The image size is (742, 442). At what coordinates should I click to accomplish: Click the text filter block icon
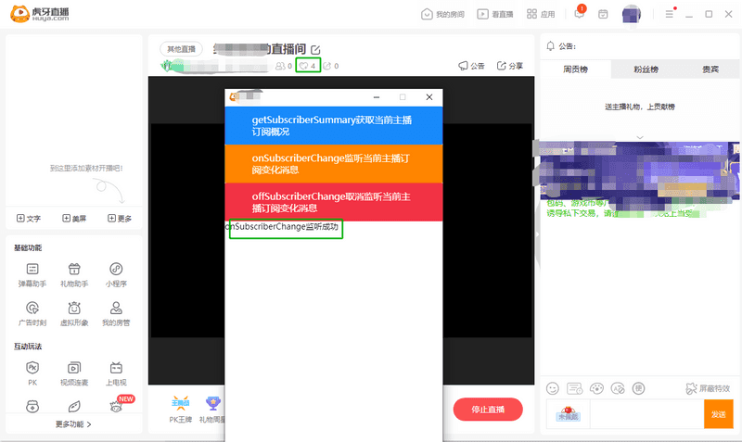point(618,388)
